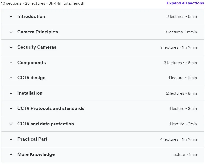Screen dimensions: 205x164
Task: Click the More Knowledge section title
Action: coord(36,154)
